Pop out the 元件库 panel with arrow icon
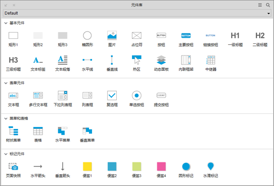This screenshot has width=274, height=186. 6,5
